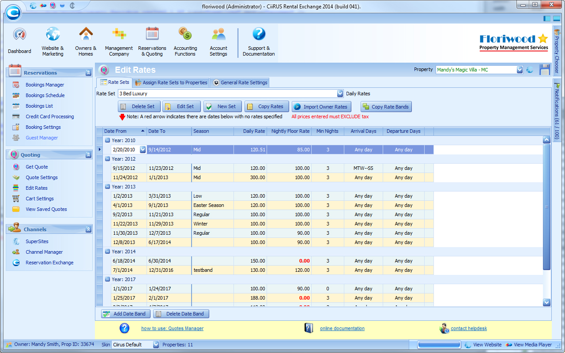Click scroll down arrow of rates grid
The image size is (565, 353).
(546, 302)
